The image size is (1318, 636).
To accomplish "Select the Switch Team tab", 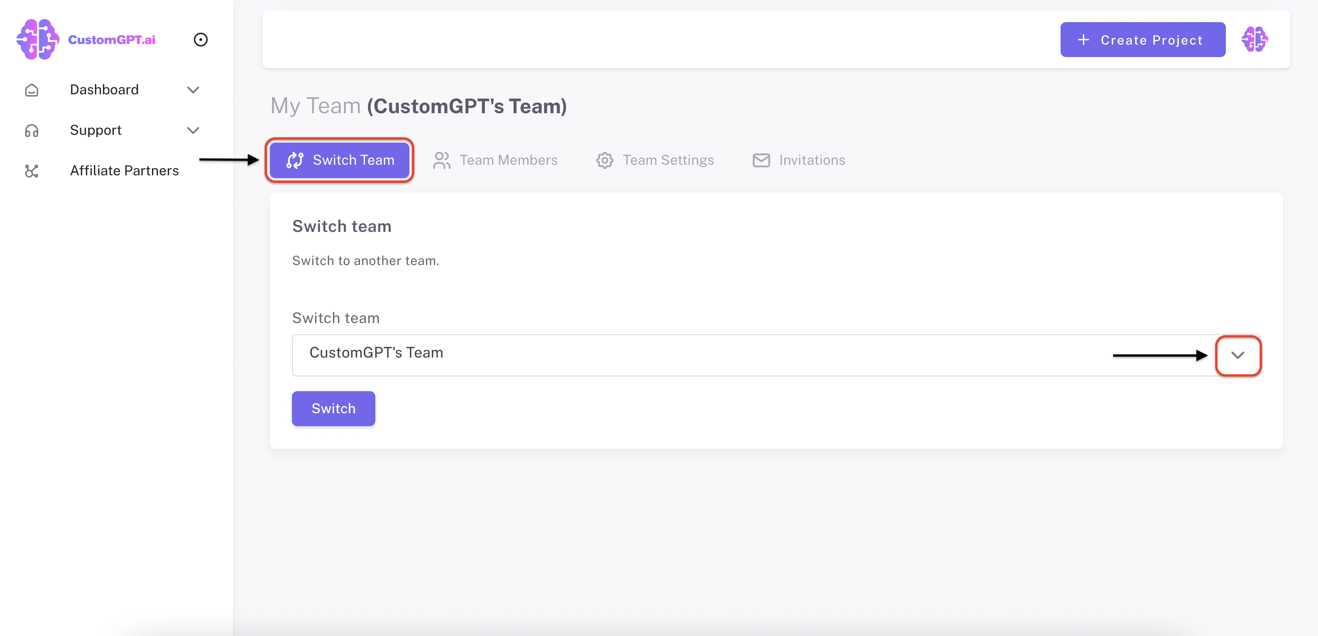I will (x=339, y=161).
